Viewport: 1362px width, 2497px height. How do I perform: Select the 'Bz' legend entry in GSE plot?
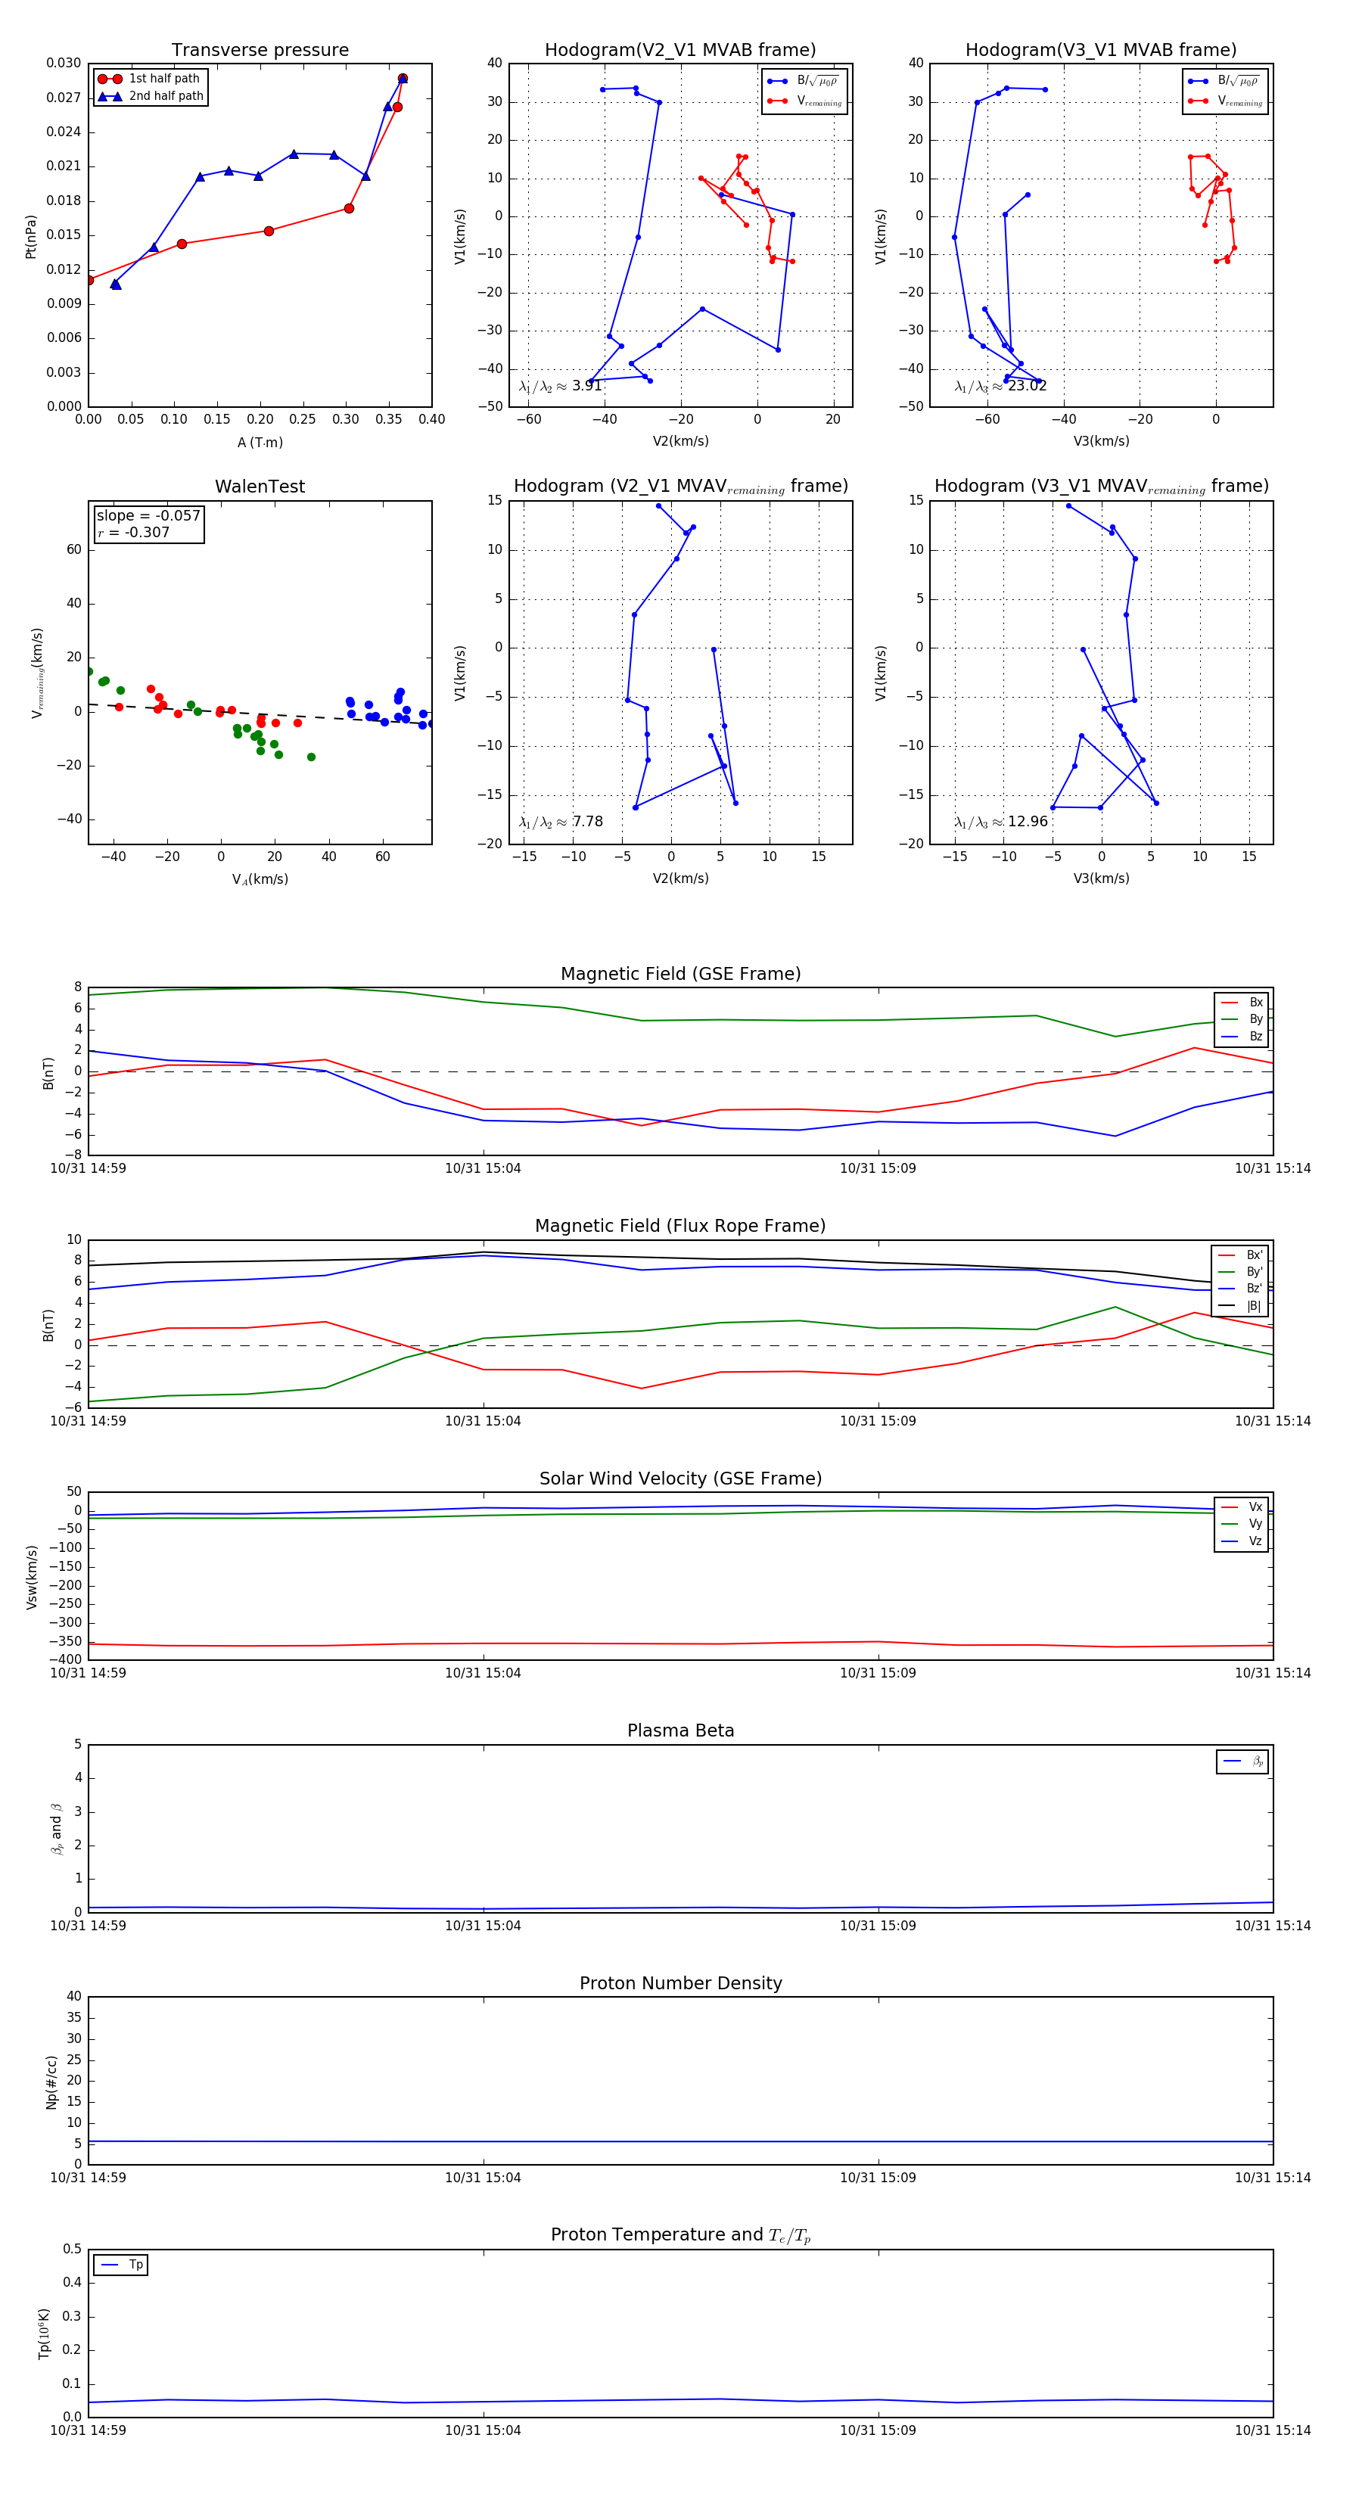(1242, 1036)
